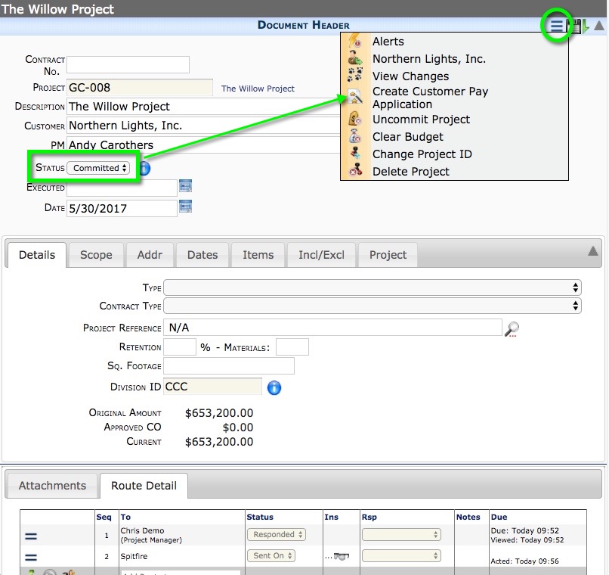
Task: Choose Clear Budget menu option
Action: pyautogui.click(x=407, y=137)
